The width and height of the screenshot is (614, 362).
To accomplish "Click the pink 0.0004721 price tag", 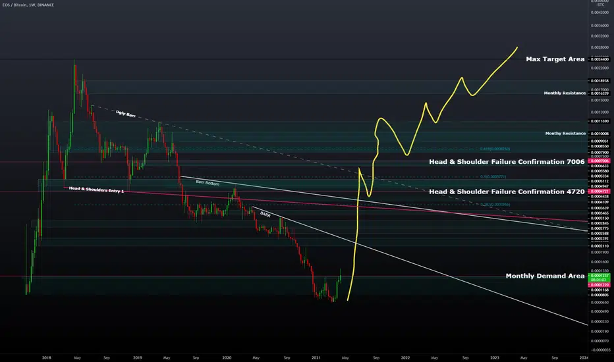I will click(x=600, y=192).
